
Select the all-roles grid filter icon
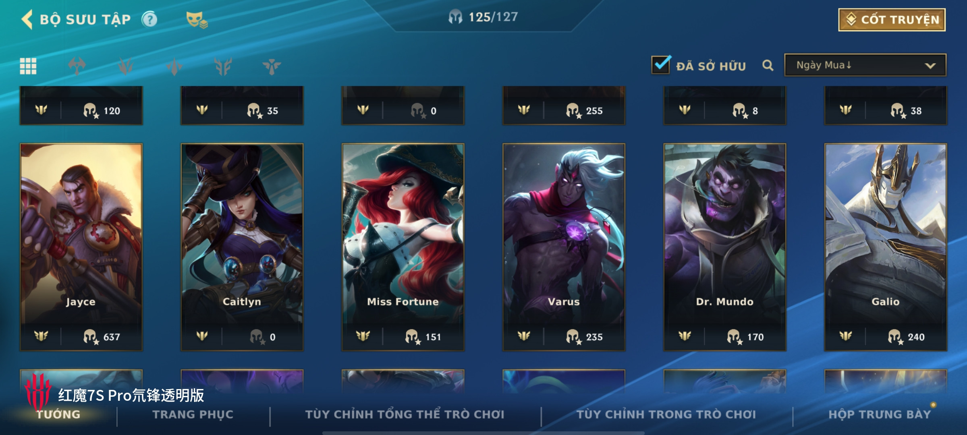28,66
